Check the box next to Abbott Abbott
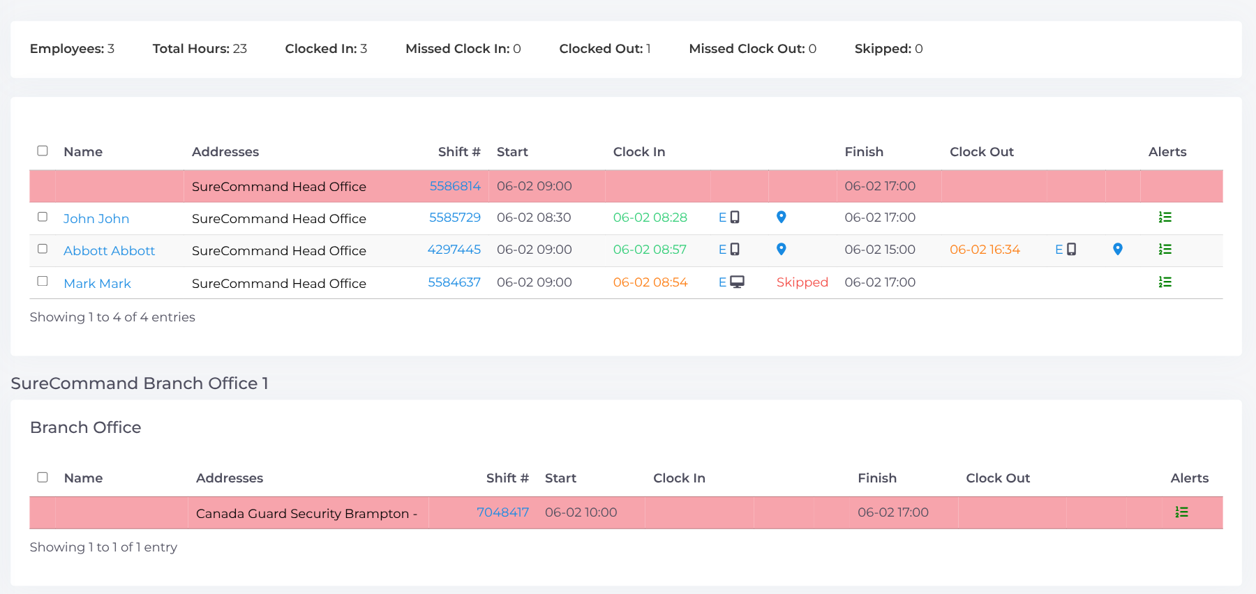This screenshot has width=1256, height=594. pos(43,249)
